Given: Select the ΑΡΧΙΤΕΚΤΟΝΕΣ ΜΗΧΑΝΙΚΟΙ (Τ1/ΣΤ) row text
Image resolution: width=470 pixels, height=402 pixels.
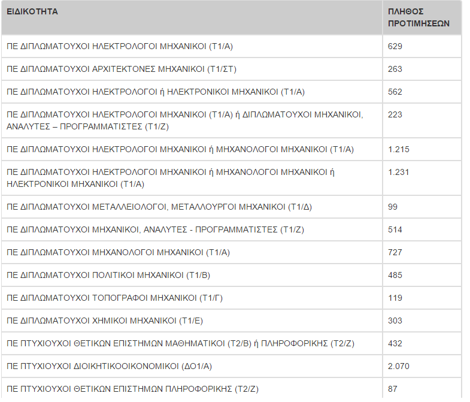Looking at the screenshot, I should coord(122,69).
